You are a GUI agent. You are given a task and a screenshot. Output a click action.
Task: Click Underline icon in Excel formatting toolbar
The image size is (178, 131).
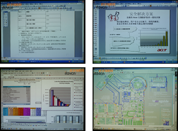(20, 75)
